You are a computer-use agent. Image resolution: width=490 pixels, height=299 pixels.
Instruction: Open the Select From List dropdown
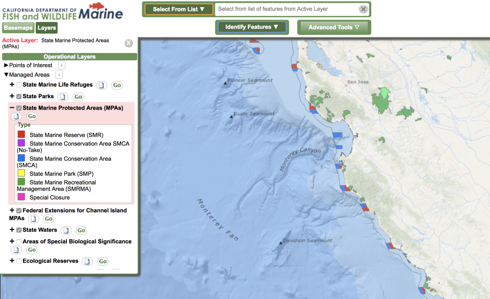tap(178, 9)
